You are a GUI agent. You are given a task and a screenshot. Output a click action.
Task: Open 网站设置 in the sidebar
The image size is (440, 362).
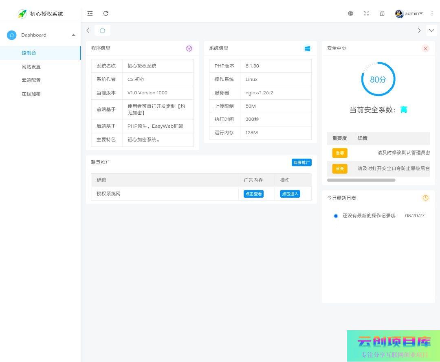click(x=31, y=67)
